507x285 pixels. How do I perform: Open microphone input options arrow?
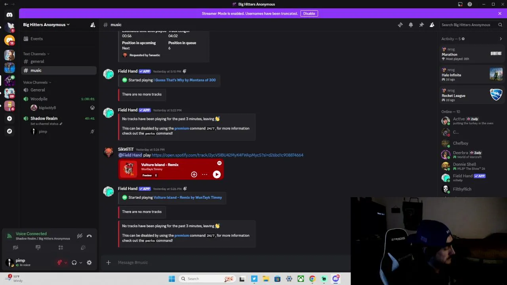(x=66, y=262)
